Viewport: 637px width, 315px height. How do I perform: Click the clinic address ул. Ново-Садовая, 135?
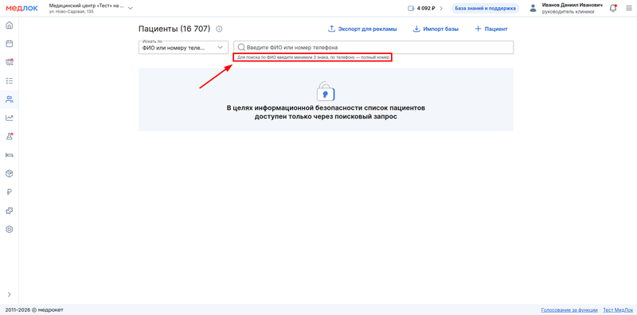pyautogui.click(x=71, y=12)
